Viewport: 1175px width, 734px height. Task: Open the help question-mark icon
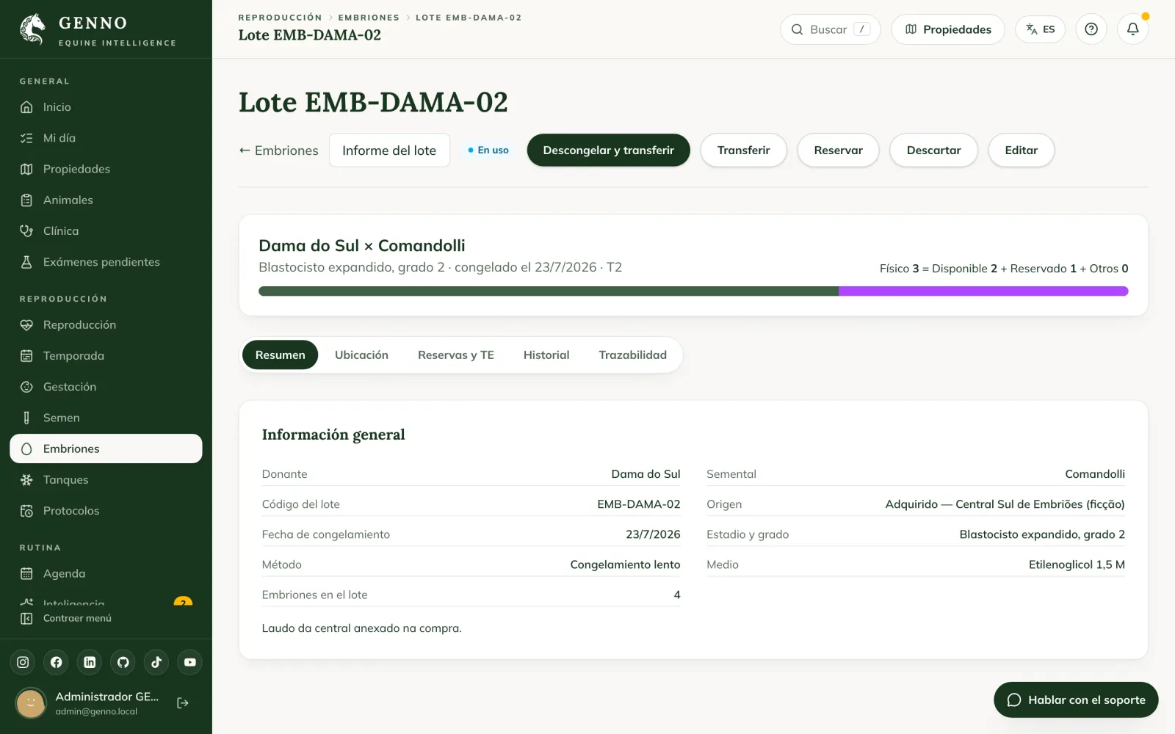pyautogui.click(x=1091, y=29)
